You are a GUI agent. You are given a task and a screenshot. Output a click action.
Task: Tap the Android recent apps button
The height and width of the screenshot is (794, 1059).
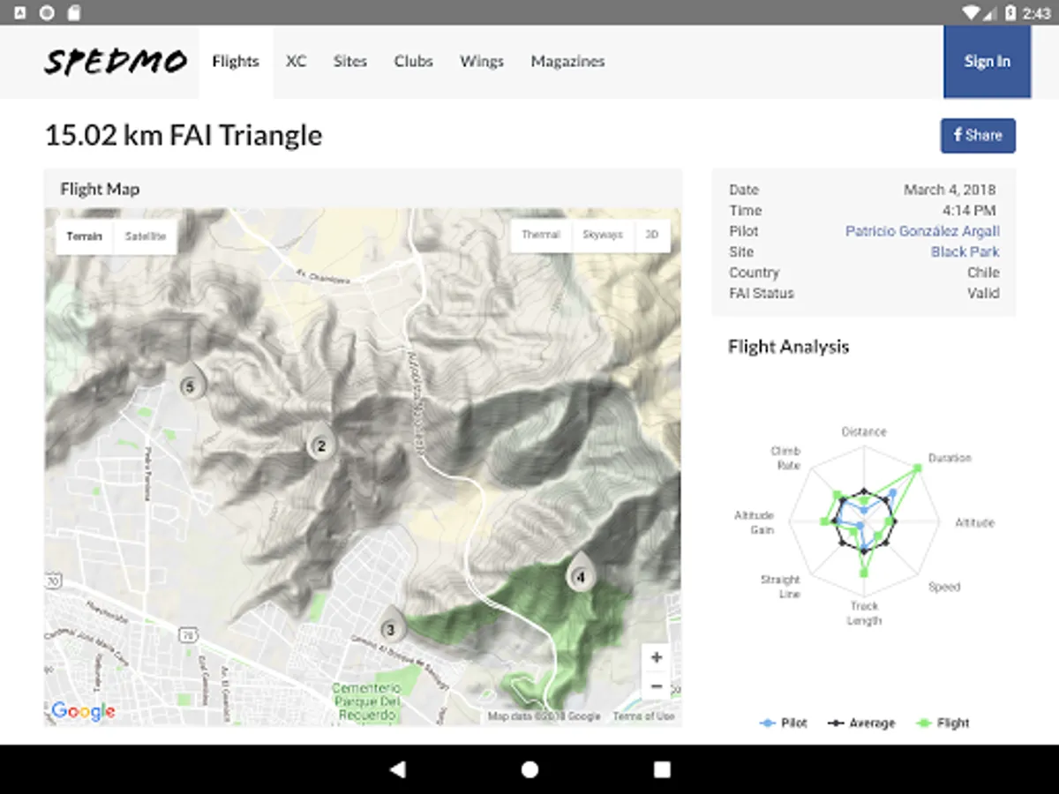[x=662, y=769]
